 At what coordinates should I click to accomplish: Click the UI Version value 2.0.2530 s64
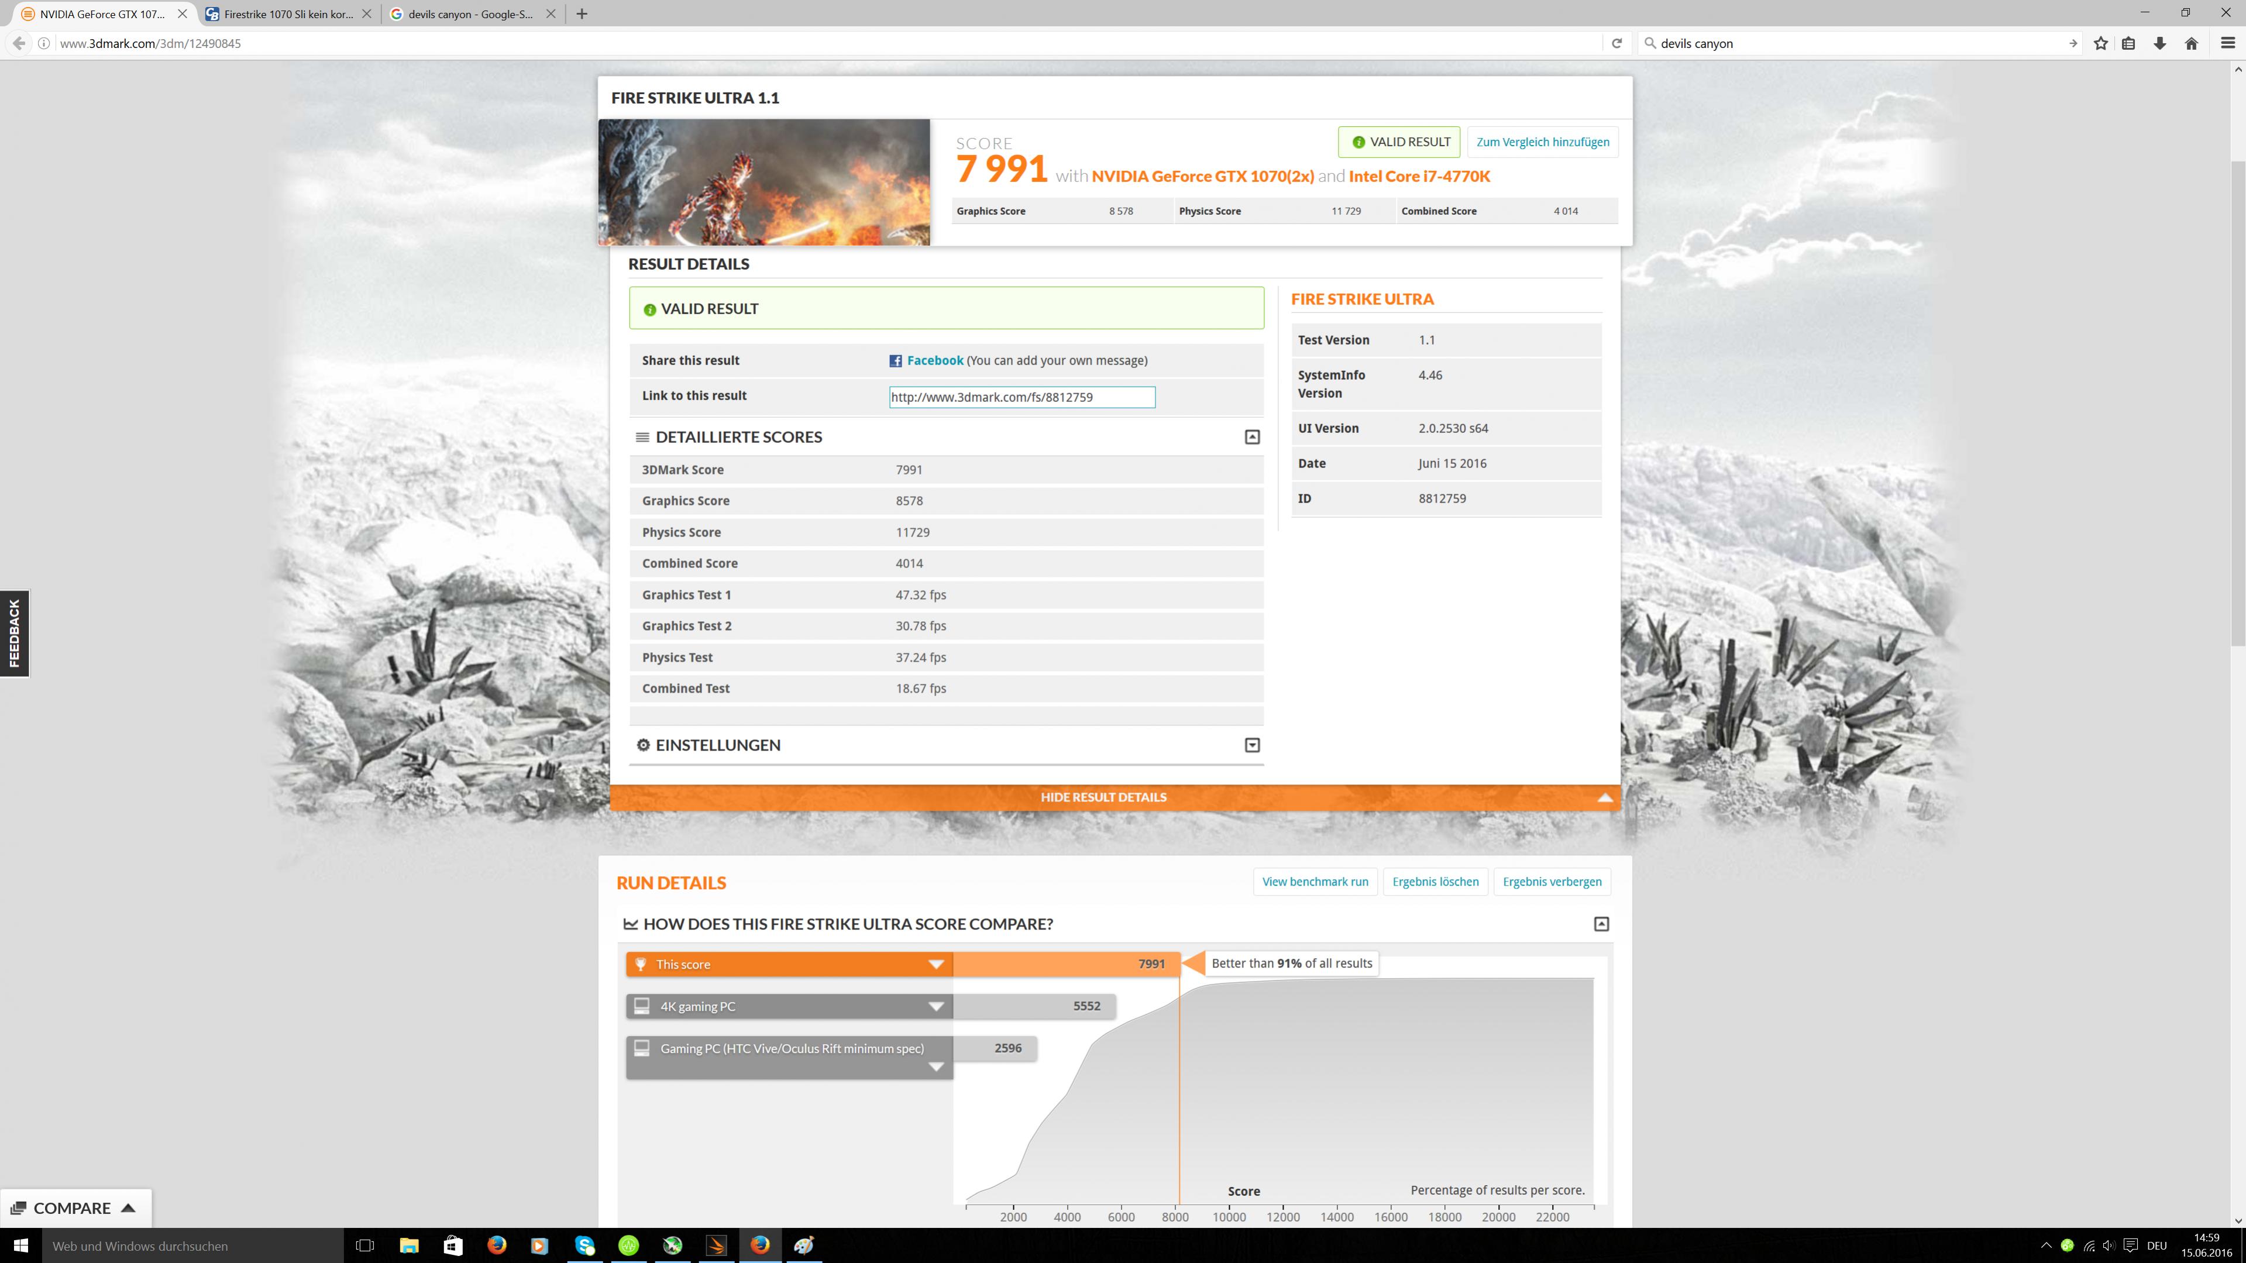click(1453, 428)
